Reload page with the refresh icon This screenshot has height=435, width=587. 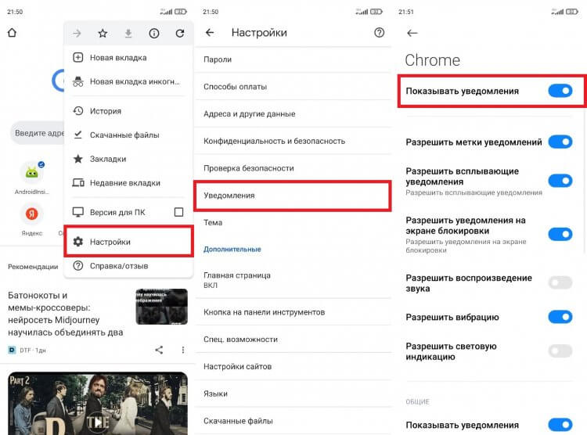[180, 34]
